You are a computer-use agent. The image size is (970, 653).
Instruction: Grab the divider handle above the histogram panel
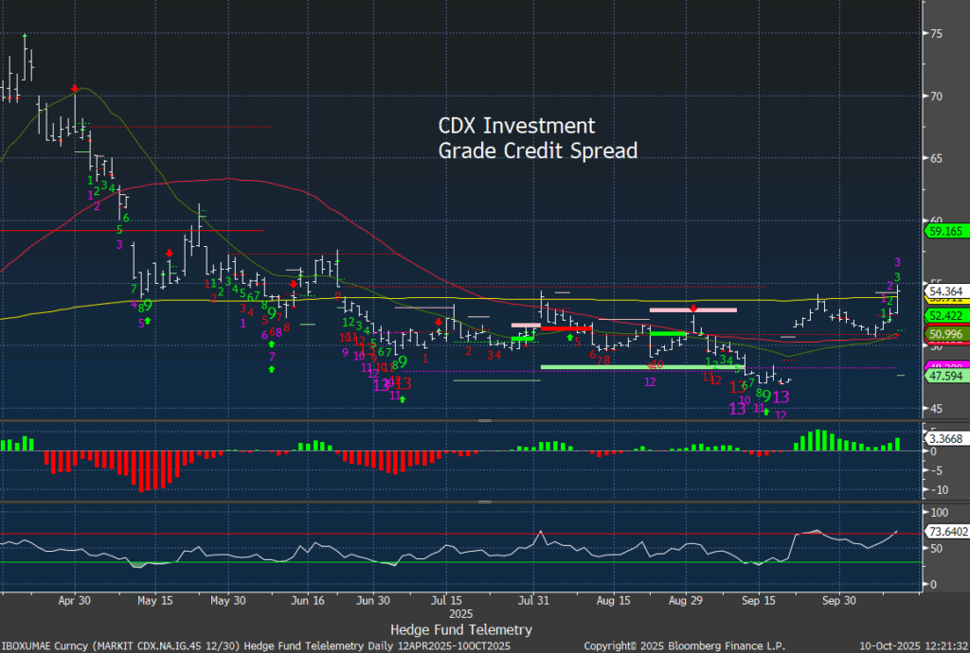[x=485, y=419]
